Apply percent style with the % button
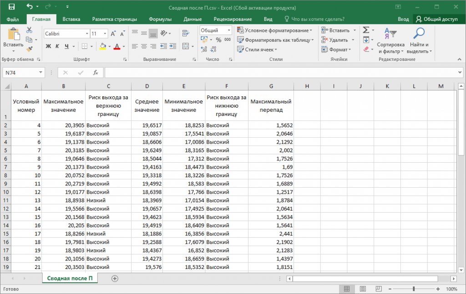The height and width of the screenshot is (294, 466). coord(218,40)
